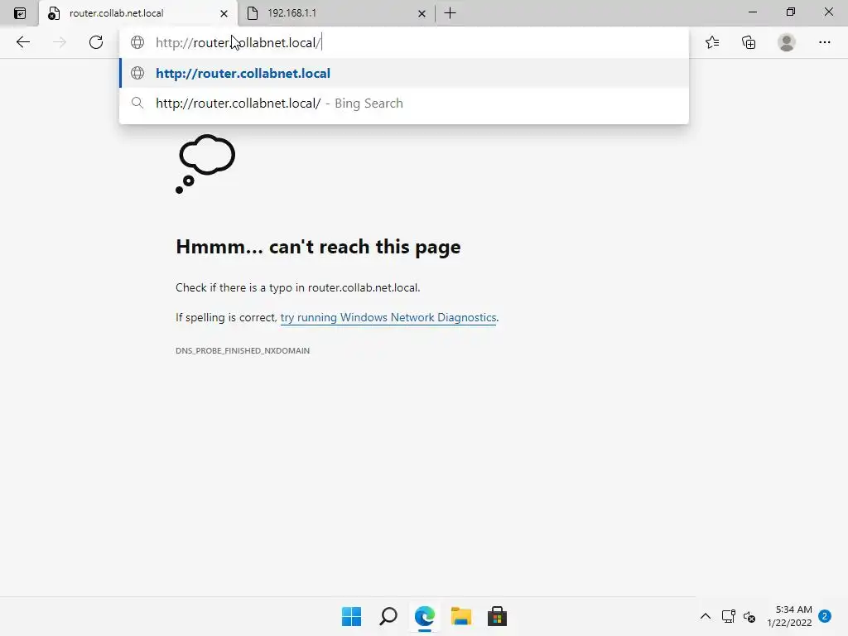Click the muted volume tray icon

(749, 616)
